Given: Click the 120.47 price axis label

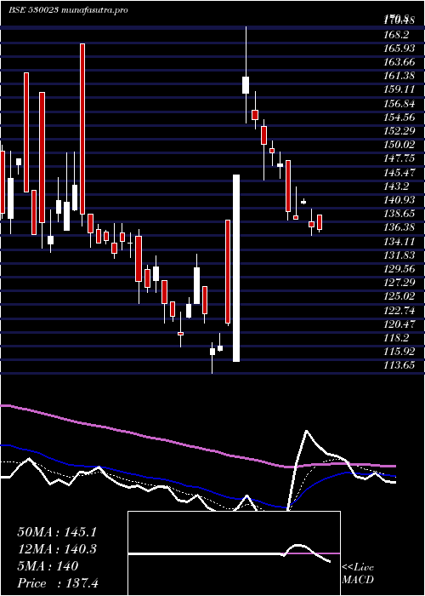Looking at the screenshot, I should [399, 324].
